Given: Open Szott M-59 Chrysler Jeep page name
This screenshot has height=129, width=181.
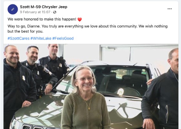Looking at the screenshot, I should pos(43,7).
